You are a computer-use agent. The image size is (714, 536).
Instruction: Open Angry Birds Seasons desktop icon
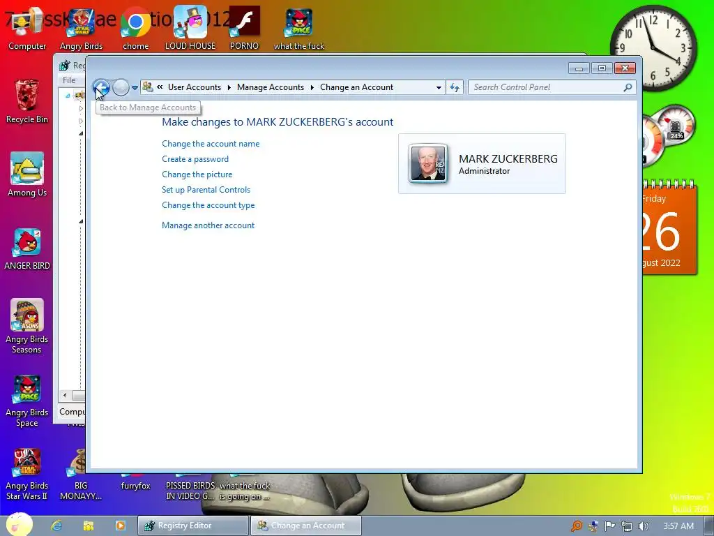pos(27,326)
